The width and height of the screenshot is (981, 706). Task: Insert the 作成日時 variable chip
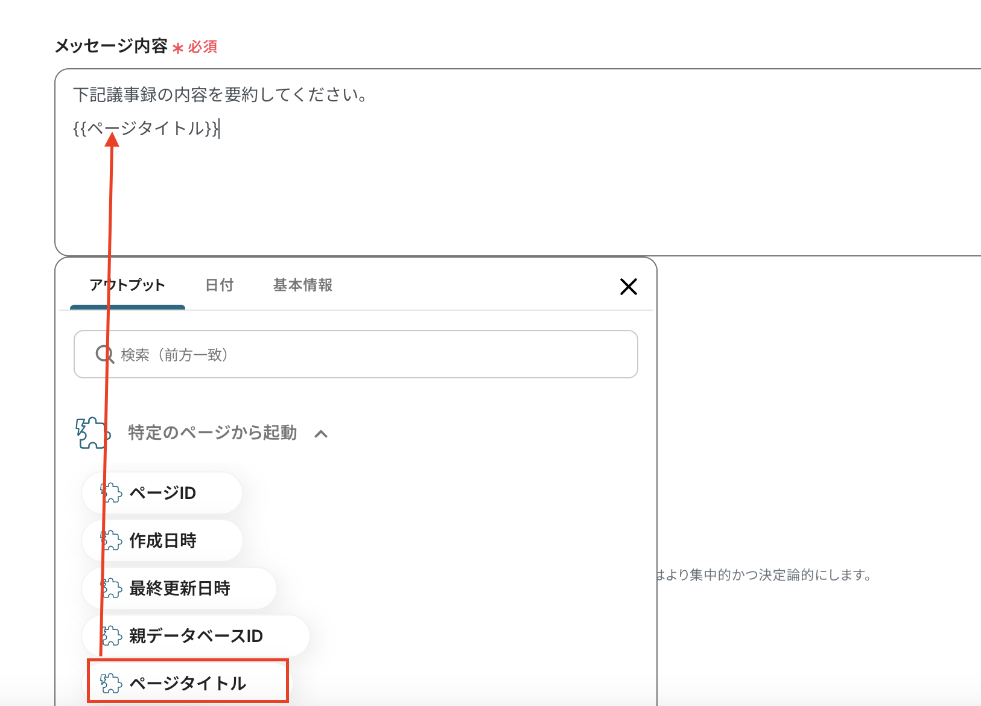162,541
